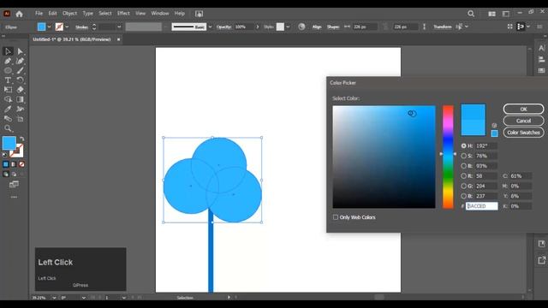Open Color Swatches in Color Picker
Image resolution: width=548 pixels, height=308 pixels.
[523, 133]
